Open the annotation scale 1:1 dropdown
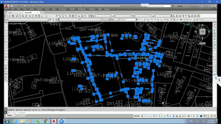 pyautogui.click(x=184, y=116)
